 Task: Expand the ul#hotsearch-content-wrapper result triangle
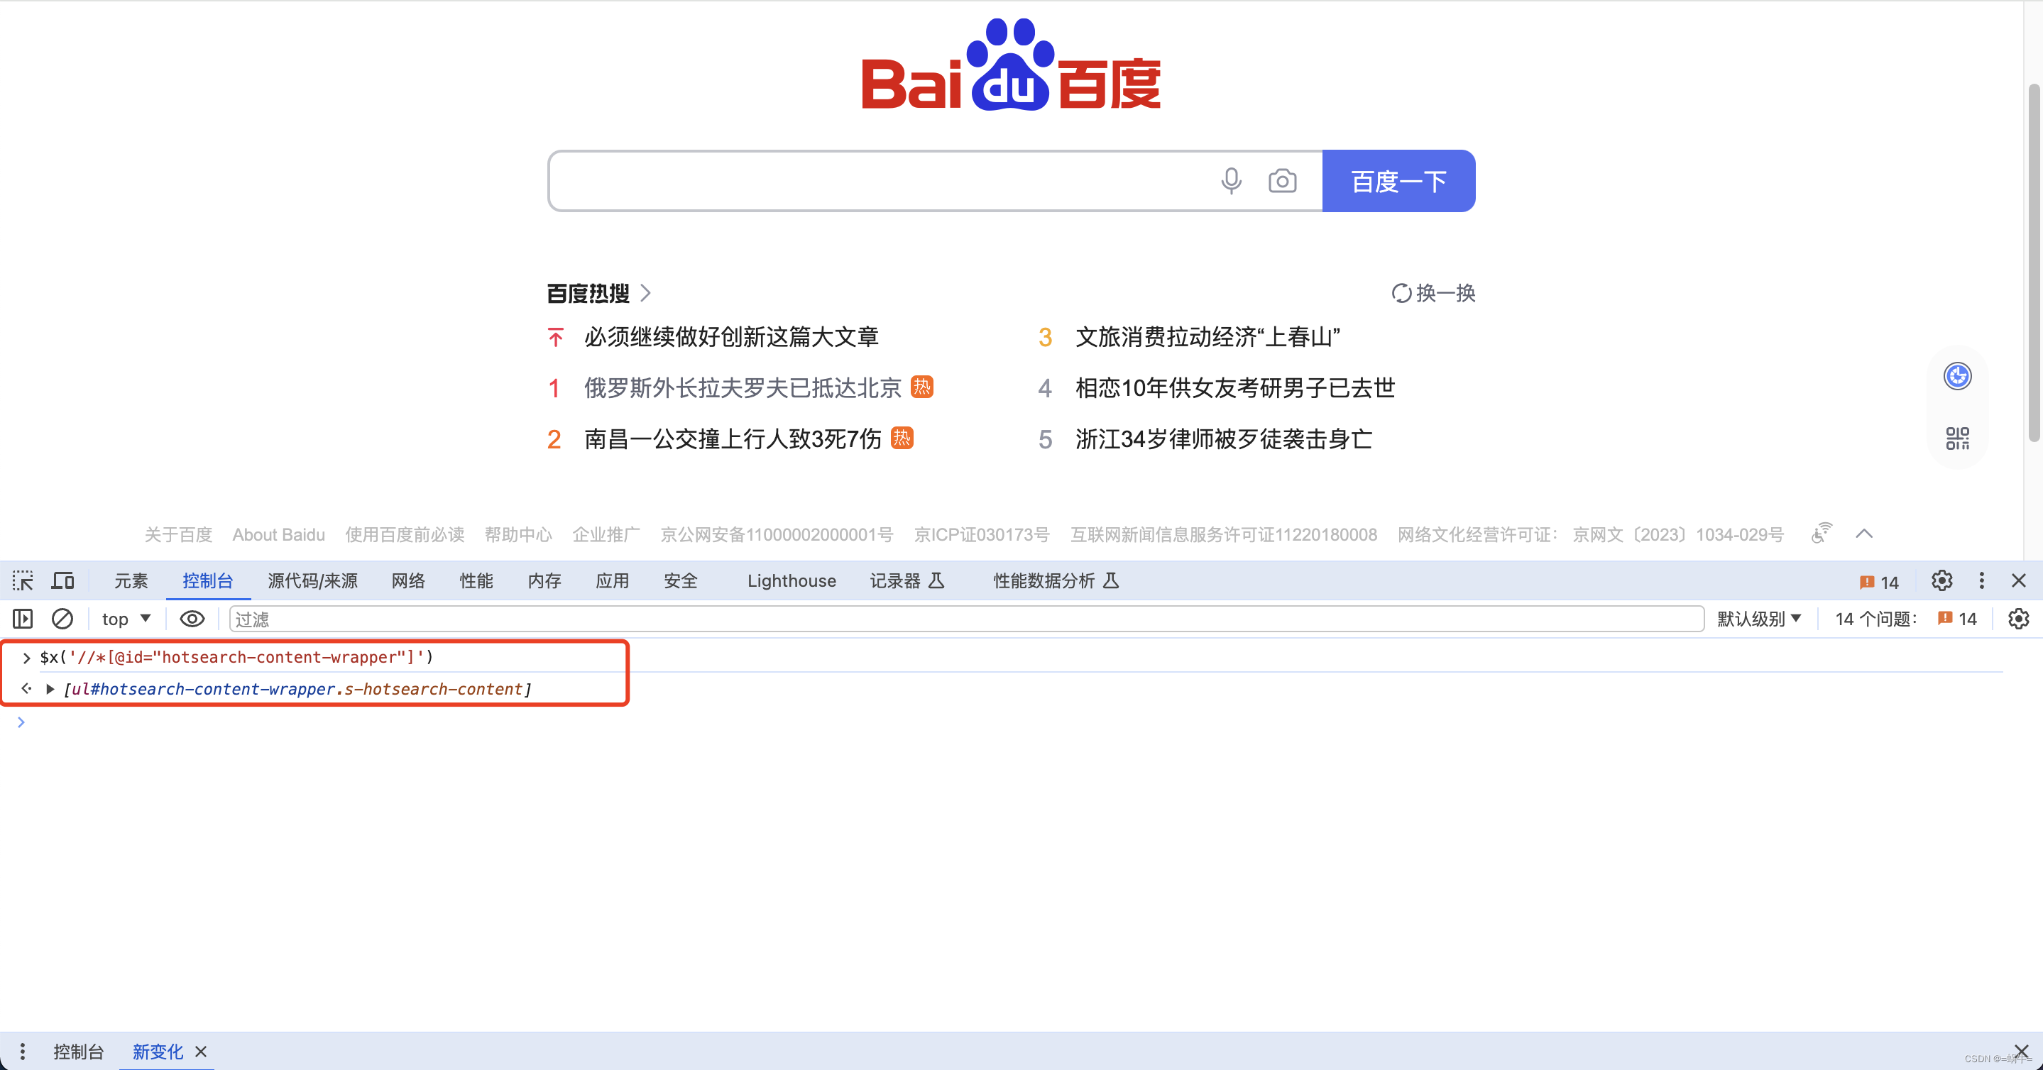(50, 689)
